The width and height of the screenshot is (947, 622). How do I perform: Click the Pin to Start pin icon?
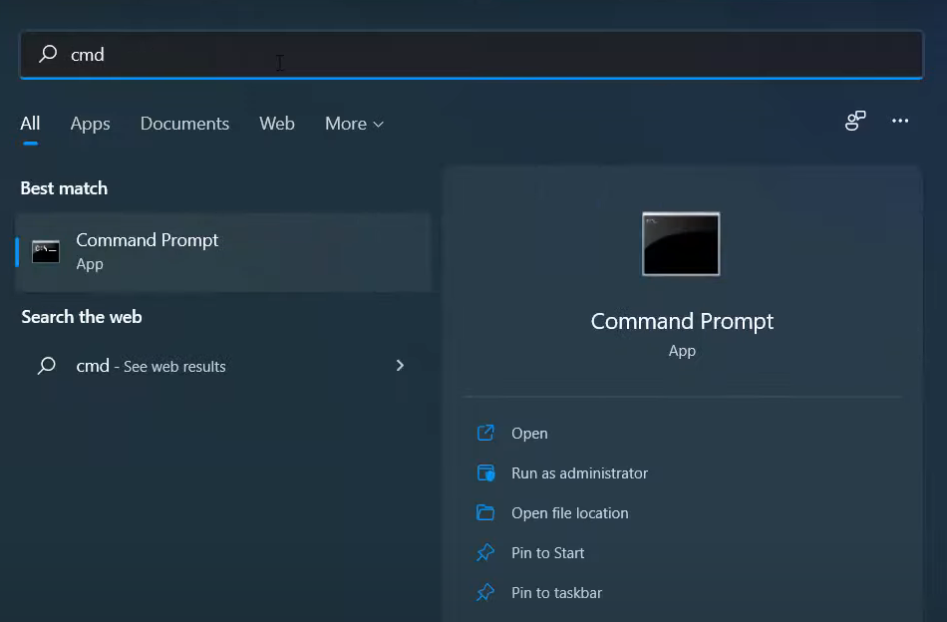point(485,552)
